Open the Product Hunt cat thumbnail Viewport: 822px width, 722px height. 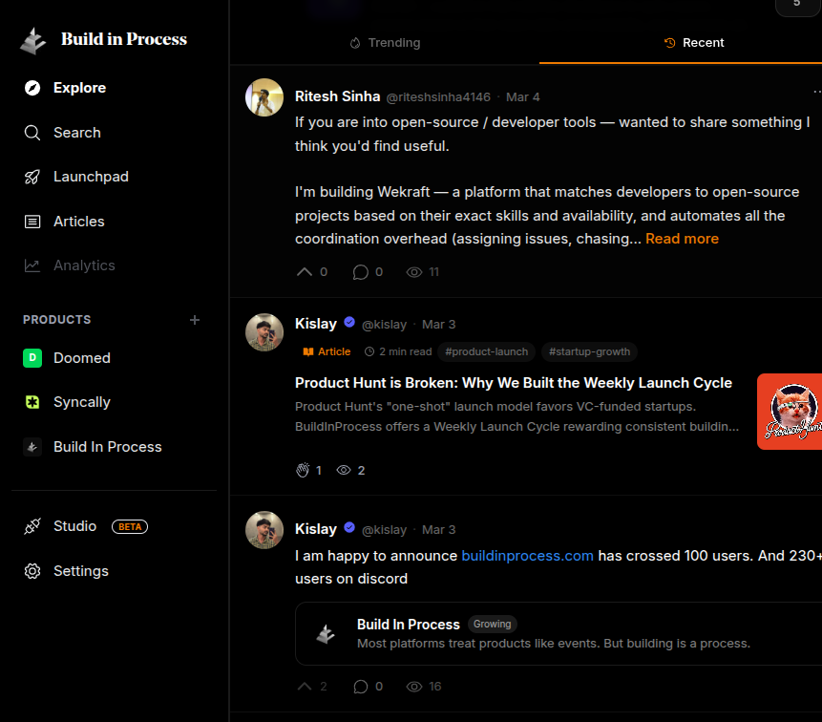pos(790,412)
